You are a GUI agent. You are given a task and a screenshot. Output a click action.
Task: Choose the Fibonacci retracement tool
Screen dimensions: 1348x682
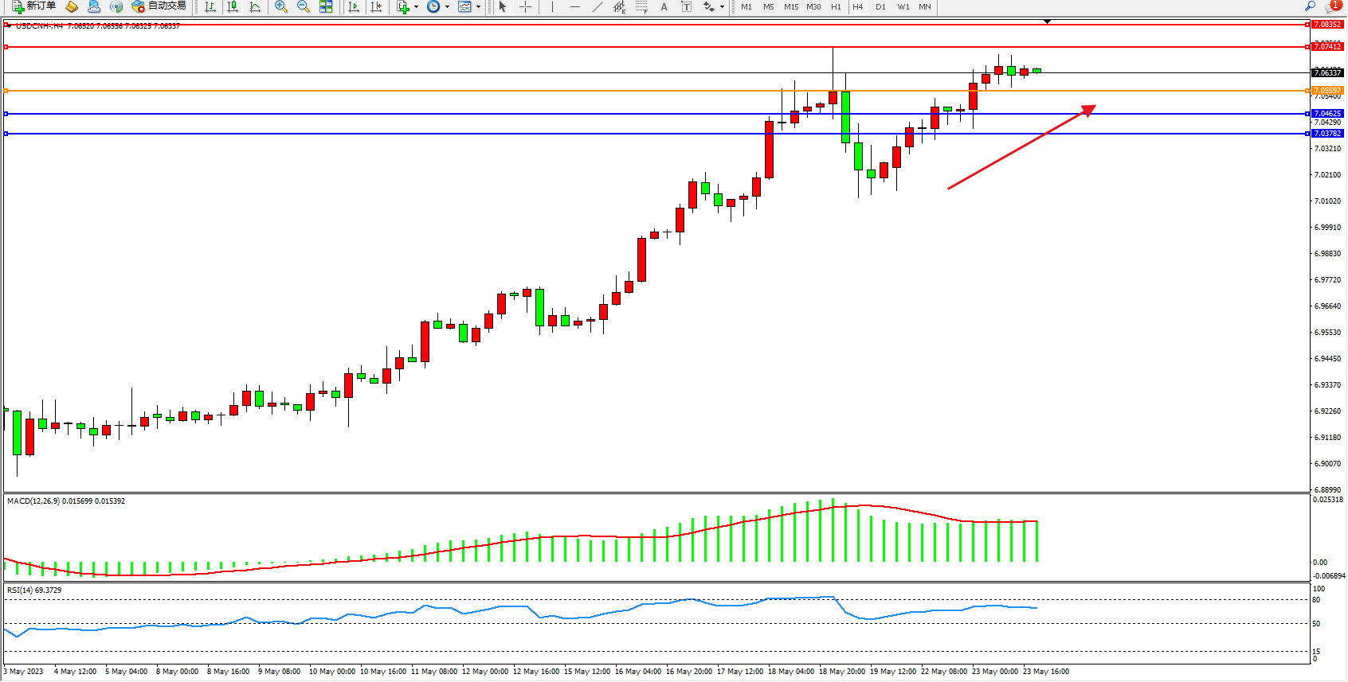point(642,6)
